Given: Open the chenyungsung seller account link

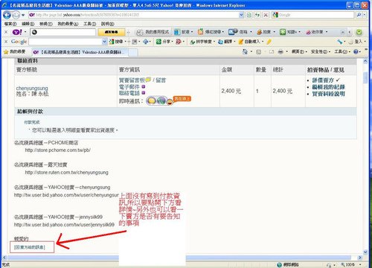Looking at the screenshot, I should (32, 88).
